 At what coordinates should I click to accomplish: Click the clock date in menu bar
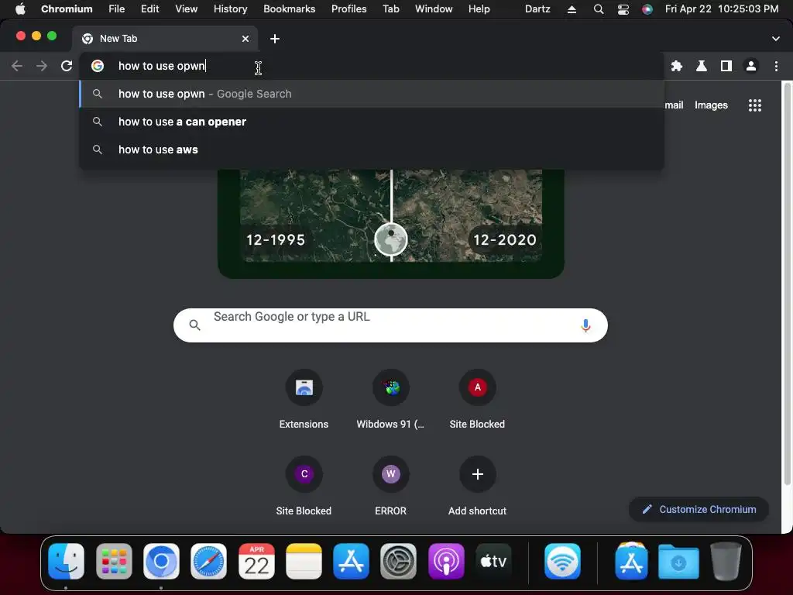722,9
